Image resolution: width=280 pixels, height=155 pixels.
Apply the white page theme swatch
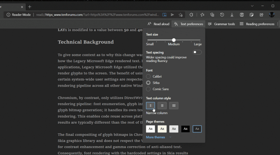(150, 129)
